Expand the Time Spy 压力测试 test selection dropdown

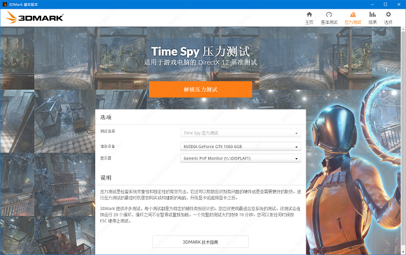click(x=240, y=133)
